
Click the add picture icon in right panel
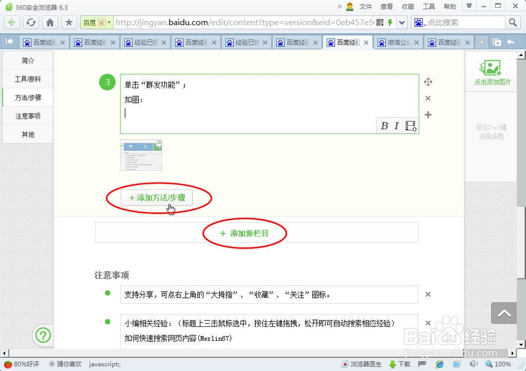pyautogui.click(x=491, y=68)
